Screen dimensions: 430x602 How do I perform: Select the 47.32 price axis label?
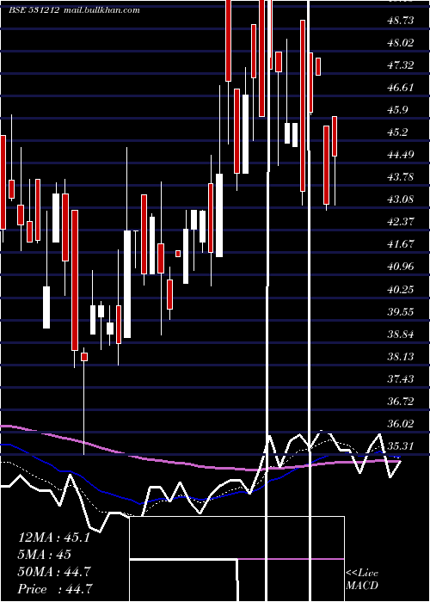(x=401, y=64)
